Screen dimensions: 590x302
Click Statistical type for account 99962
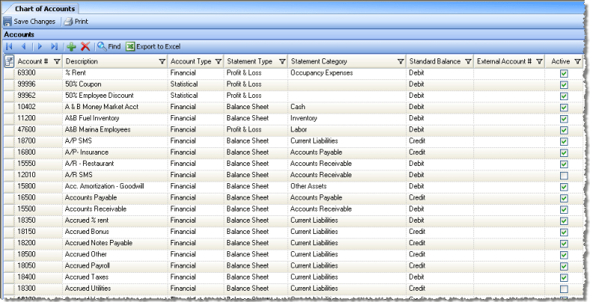[184, 95]
